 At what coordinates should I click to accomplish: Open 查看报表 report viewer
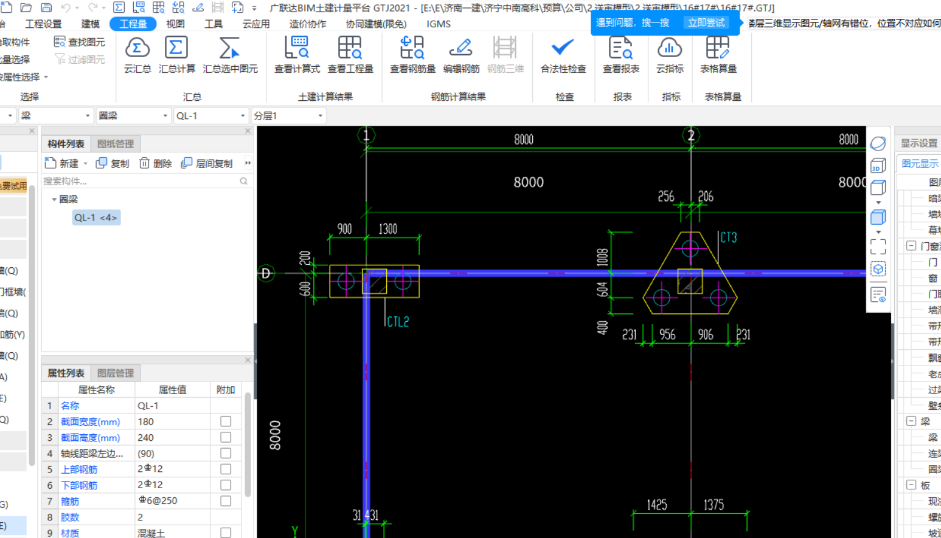tap(621, 55)
